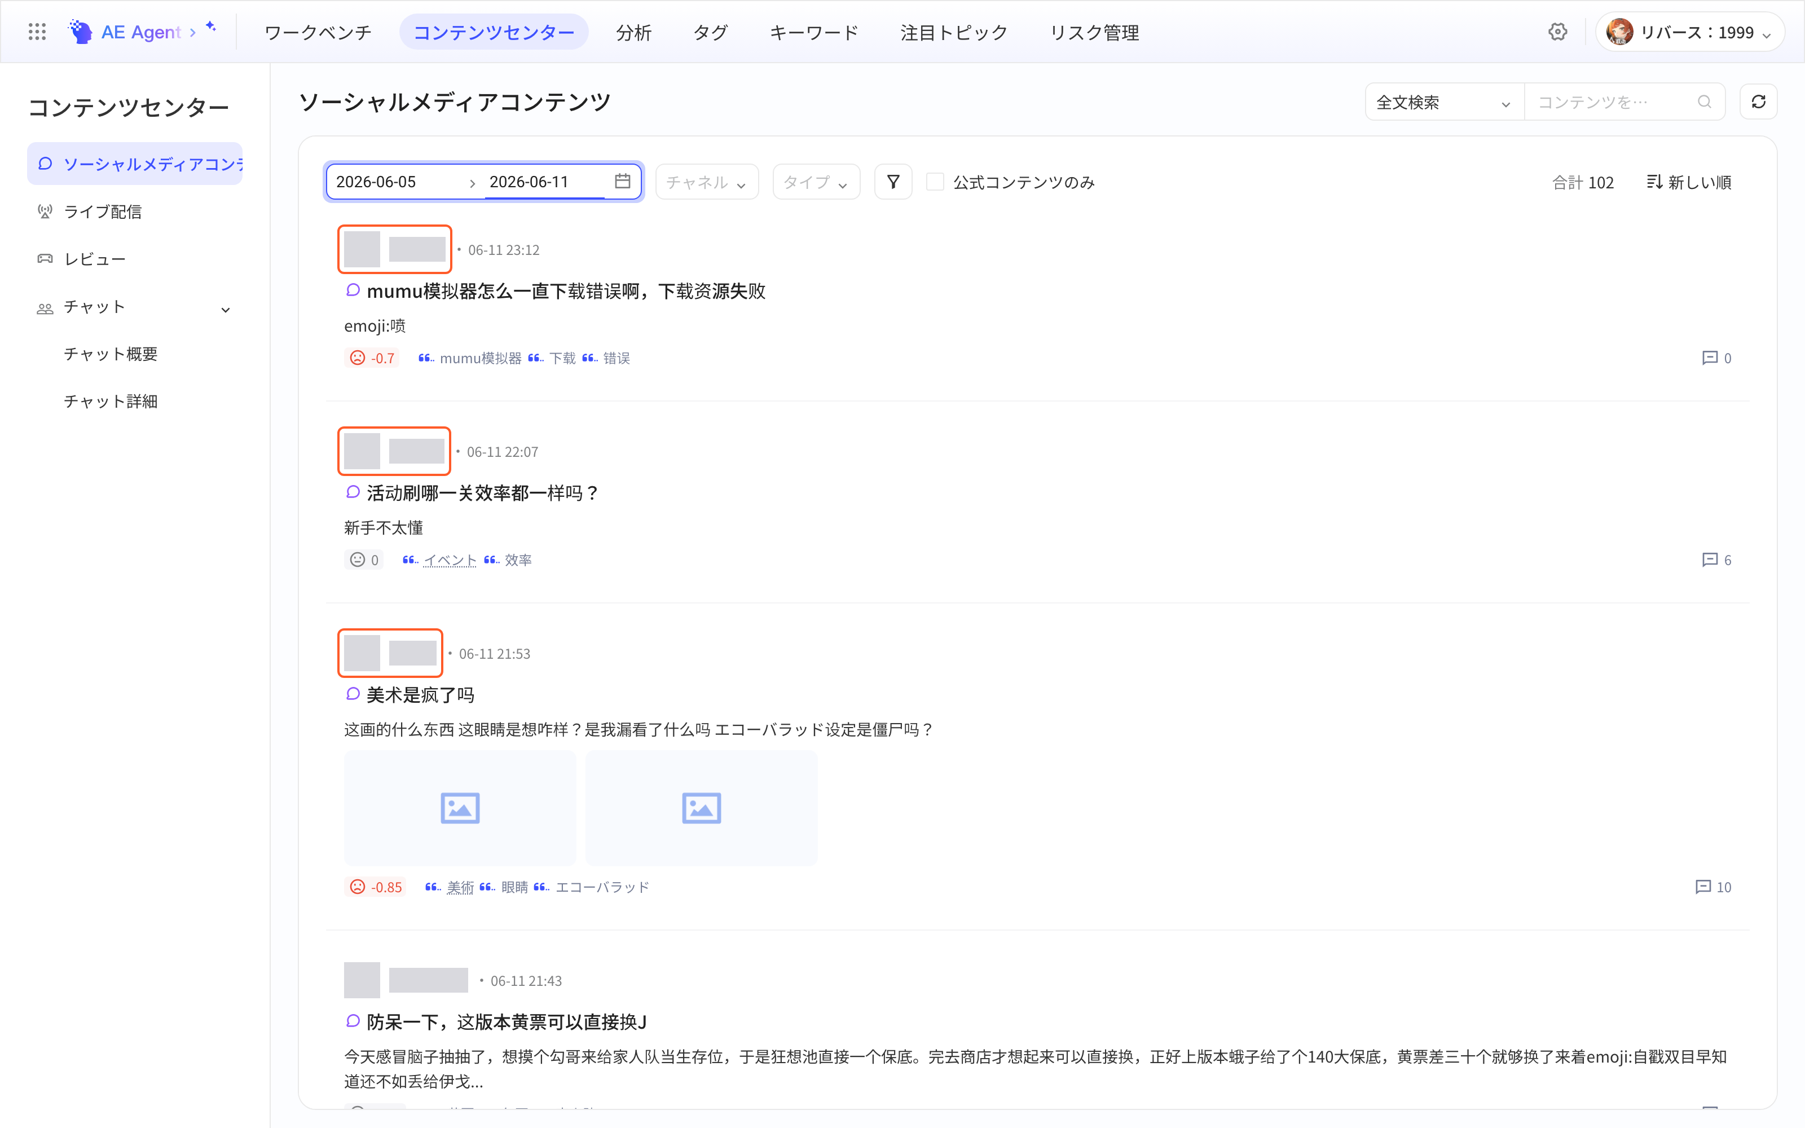Click the AE Agent logo
This screenshot has height=1128, width=1805.
(125, 32)
